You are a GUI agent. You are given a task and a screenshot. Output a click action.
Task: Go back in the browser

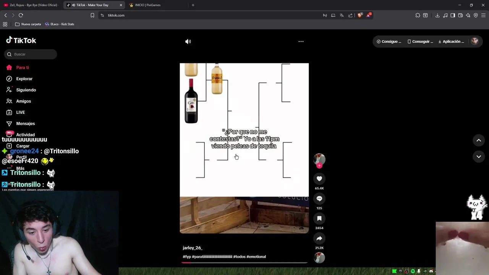pyautogui.click(x=5, y=15)
